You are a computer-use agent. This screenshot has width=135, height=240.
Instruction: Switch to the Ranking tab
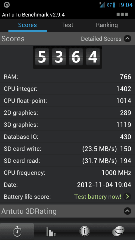[x=107, y=25]
